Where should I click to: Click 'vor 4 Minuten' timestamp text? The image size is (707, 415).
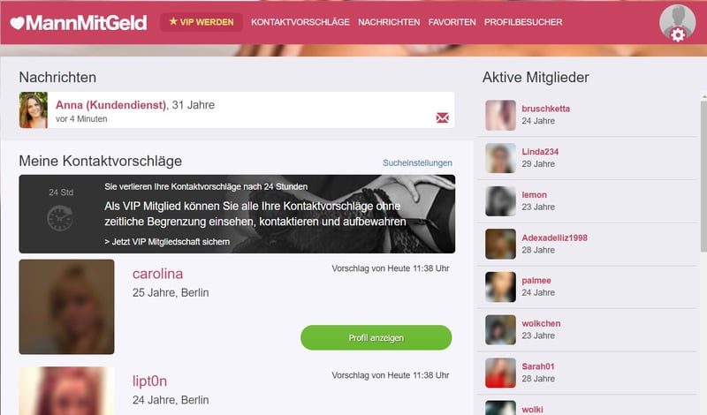(81, 119)
